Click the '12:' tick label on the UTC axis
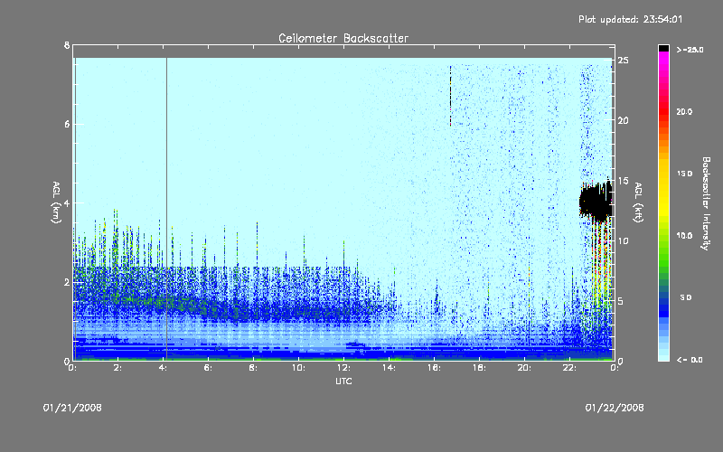Screen dimensions: 723x452 tap(343, 368)
